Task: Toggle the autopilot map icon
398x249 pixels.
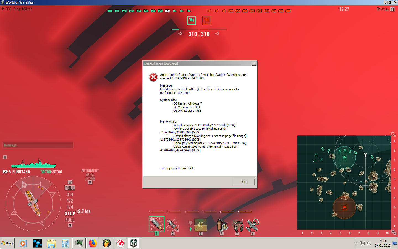Action: [x=90, y=177]
